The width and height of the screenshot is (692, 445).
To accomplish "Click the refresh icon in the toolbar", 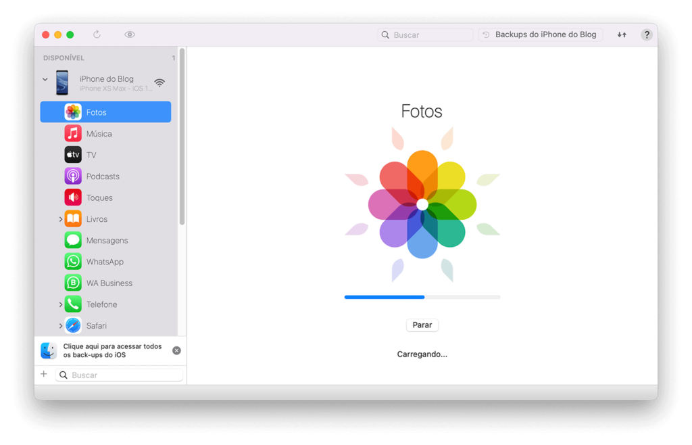I will [x=97, y=34].
